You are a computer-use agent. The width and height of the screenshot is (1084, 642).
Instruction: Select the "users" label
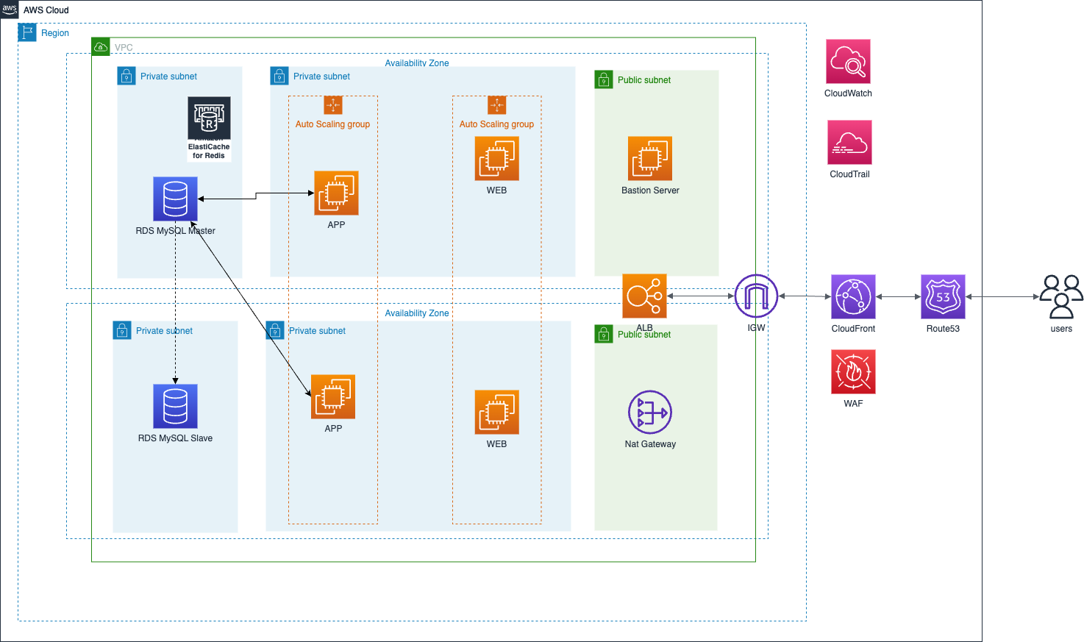(x=1061, y=329)
